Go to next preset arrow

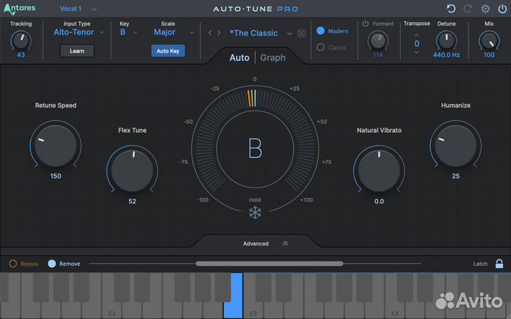coord(219,33)
